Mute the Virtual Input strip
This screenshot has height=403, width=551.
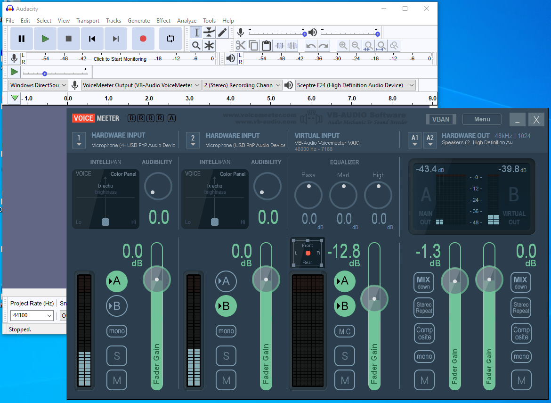[x=345, y=380]
